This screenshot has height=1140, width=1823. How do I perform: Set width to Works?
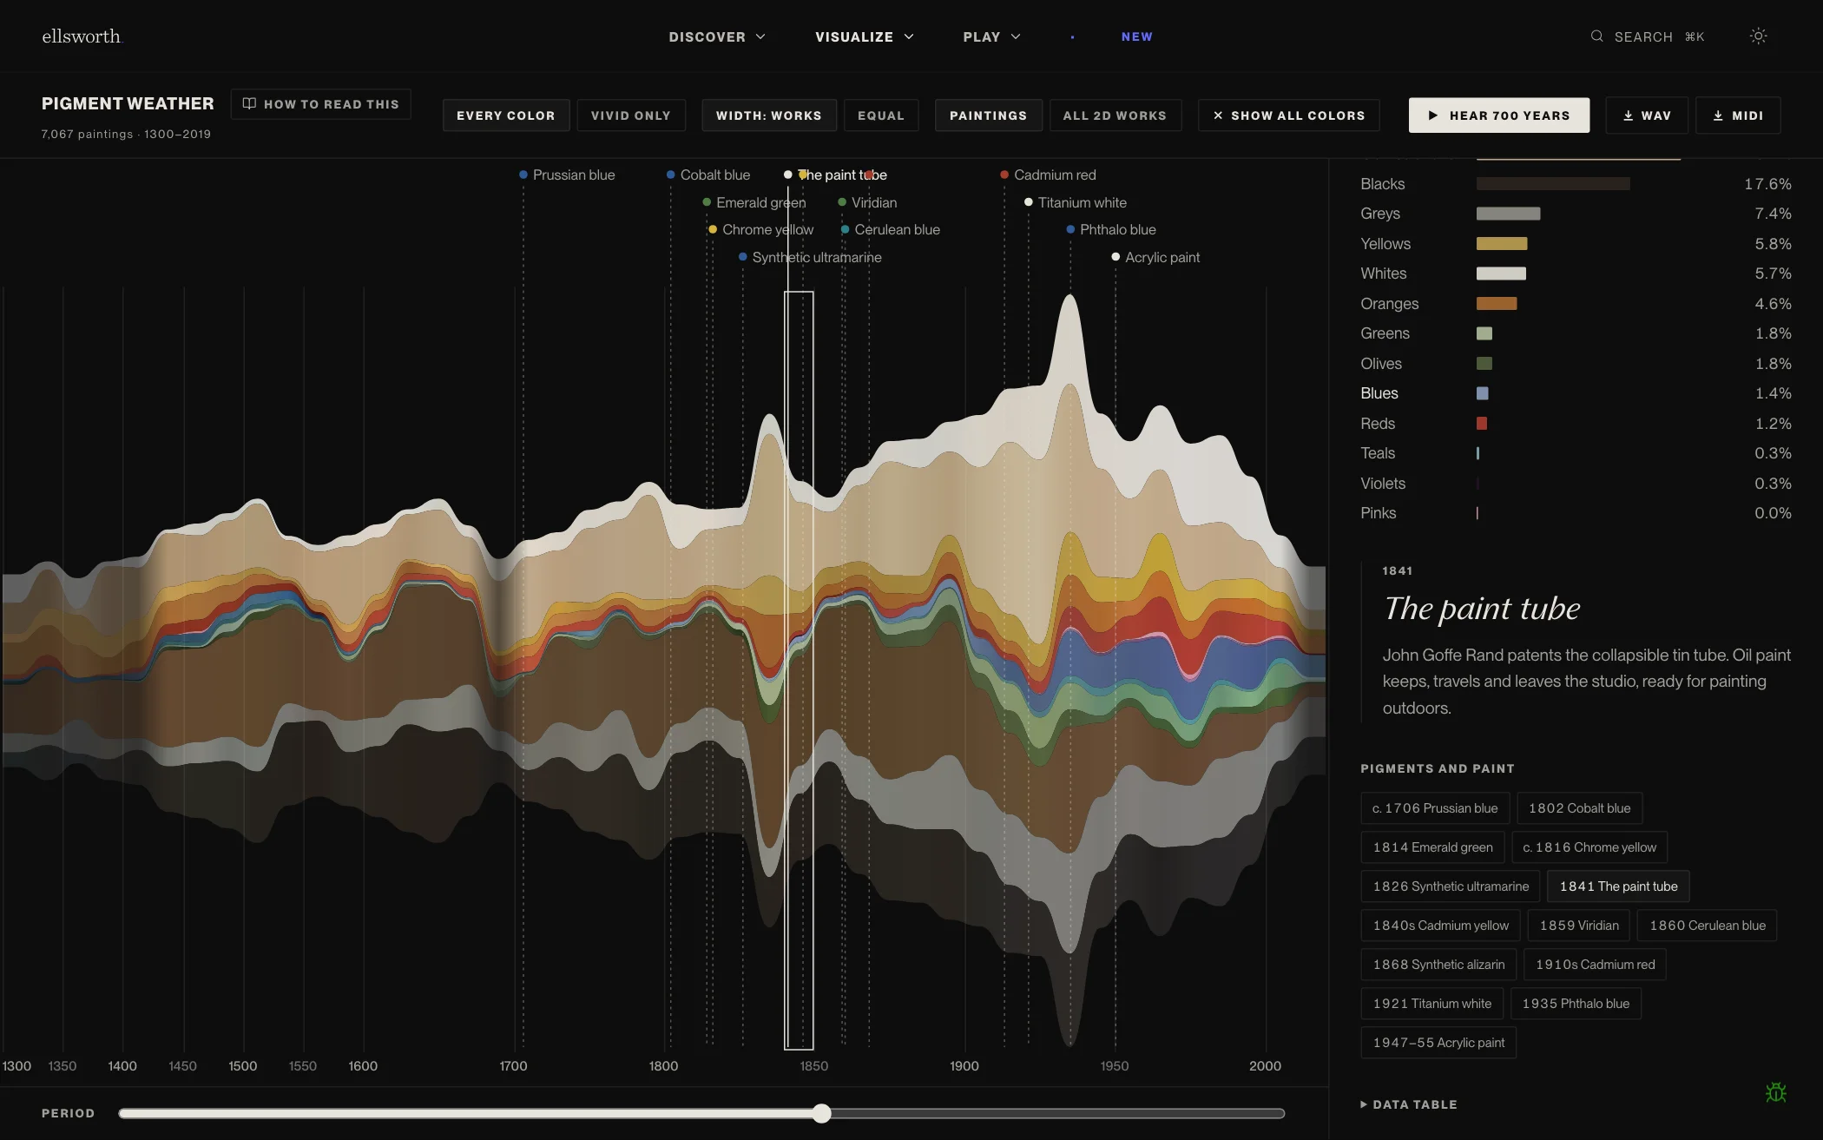tap(769, 115)
